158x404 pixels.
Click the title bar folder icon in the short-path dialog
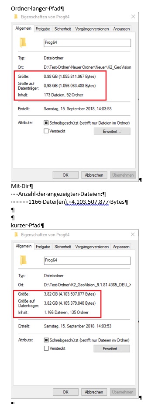coord(16,235)
